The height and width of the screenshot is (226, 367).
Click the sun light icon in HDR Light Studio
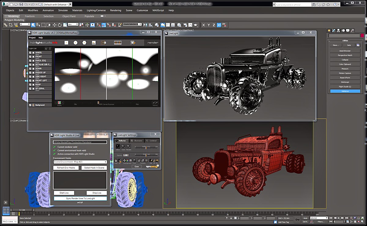104,43
